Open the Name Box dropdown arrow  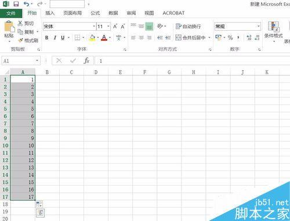click(37, 61)
